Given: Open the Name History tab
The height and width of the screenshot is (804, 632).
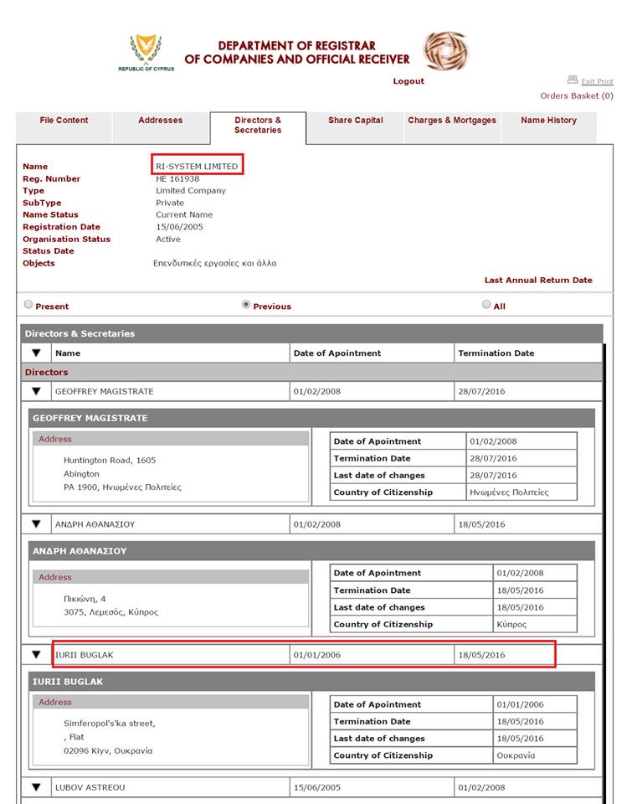Looking at the screenshot, I should click(548, 121).
